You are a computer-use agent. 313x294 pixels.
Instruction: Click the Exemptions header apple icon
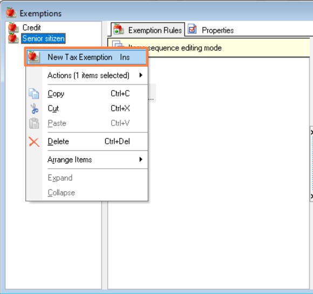coord(11,12)
